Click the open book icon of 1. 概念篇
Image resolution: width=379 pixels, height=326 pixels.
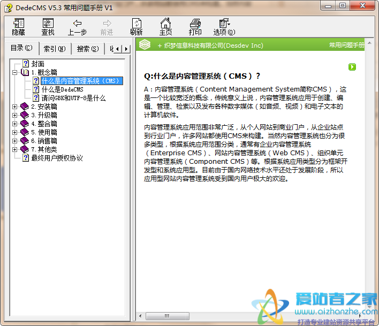pos(25,72)
